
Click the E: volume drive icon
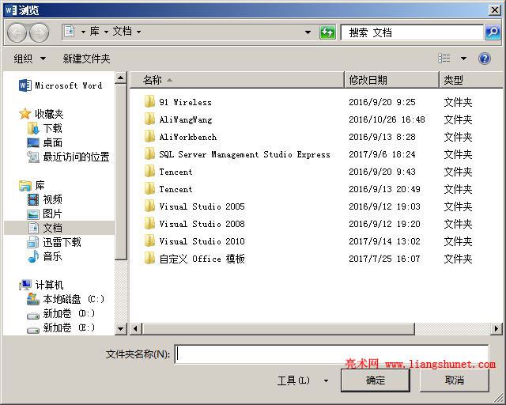33,330
